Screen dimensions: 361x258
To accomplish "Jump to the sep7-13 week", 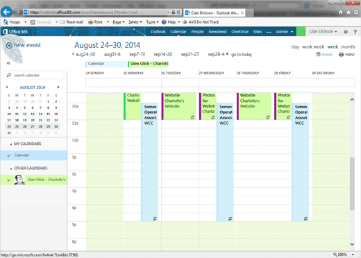I will (x=137, y=54).
